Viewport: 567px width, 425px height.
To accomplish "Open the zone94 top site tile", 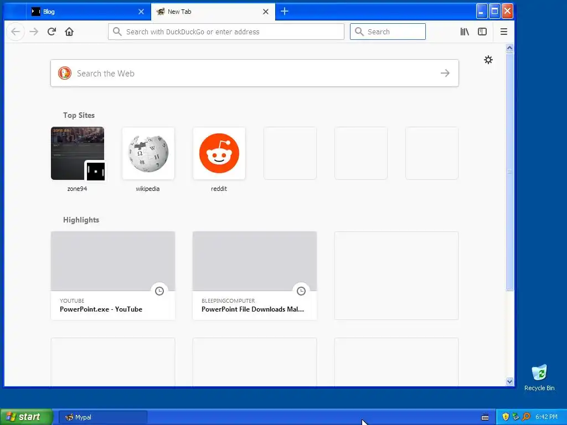I will (78, 153).
